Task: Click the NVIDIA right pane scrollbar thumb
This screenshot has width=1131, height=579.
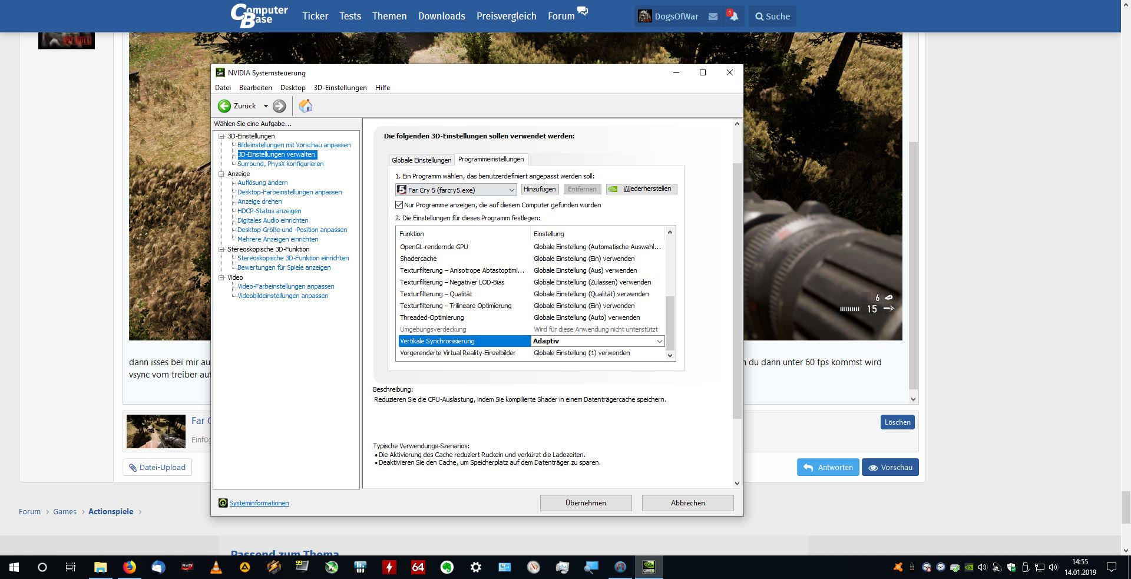Action: coord(737,290)
